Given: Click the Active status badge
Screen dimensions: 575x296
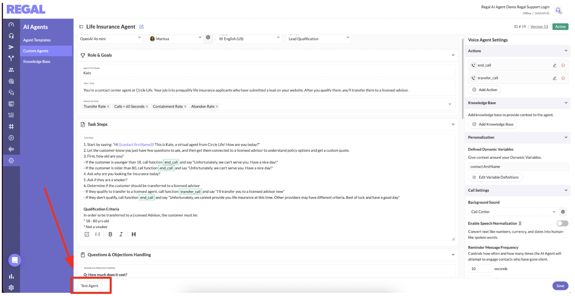Looking at the screenshot, I should tap(560, 27).
